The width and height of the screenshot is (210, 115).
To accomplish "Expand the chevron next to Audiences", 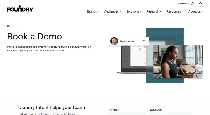I will [x=120, y=11].
